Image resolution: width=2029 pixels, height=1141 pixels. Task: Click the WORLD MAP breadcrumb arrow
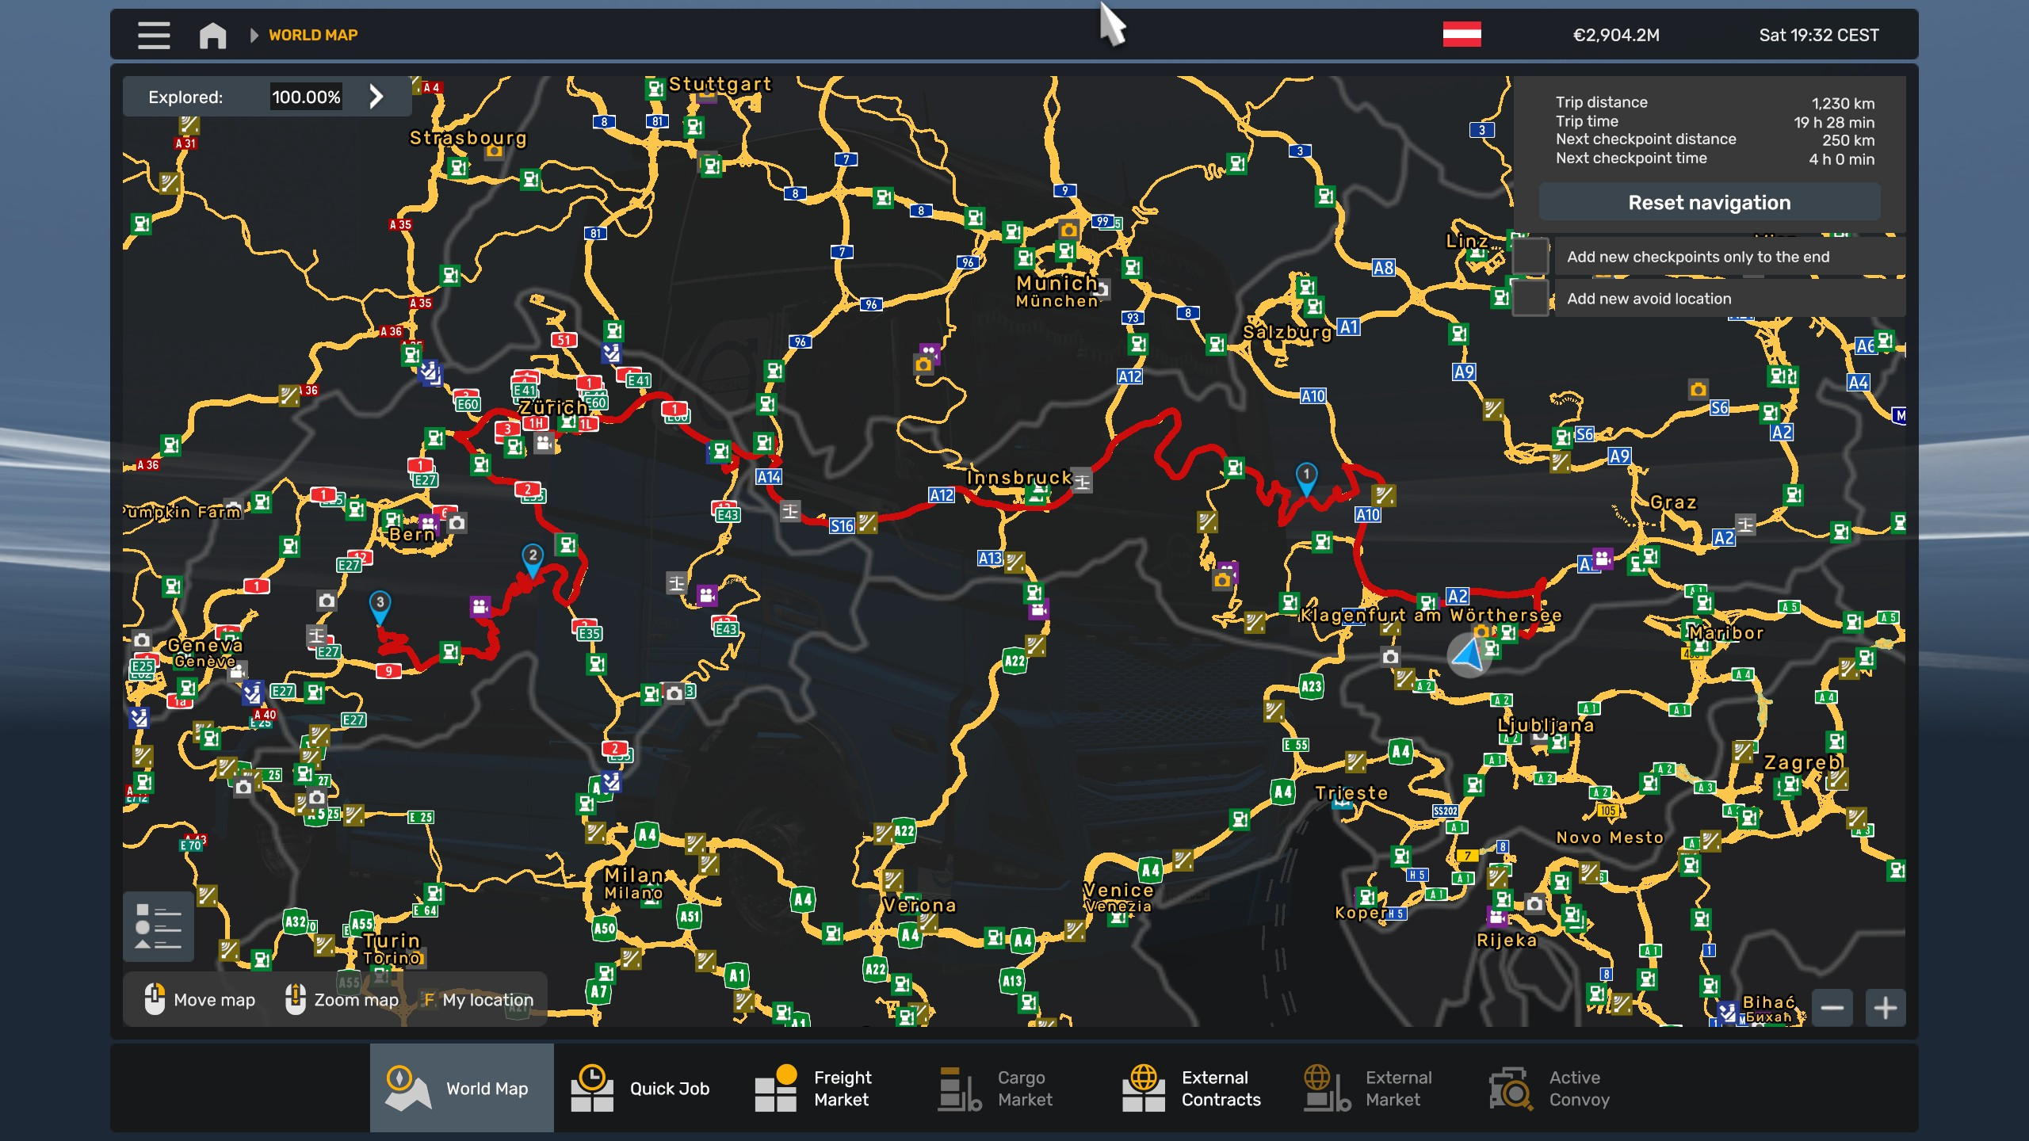point(254,35)
